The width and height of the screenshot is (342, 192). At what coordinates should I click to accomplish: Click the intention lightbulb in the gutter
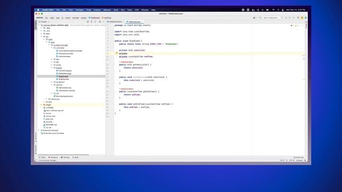pyautogui.click(x=116, y=53)
